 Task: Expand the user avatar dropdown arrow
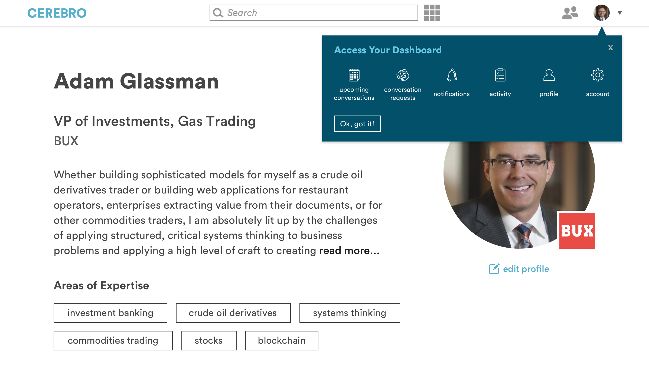coord(619,13)
